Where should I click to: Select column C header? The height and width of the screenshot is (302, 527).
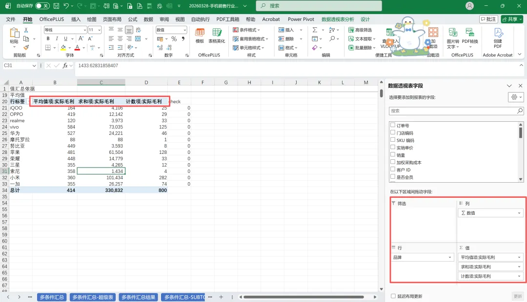[x=101, y=82]
